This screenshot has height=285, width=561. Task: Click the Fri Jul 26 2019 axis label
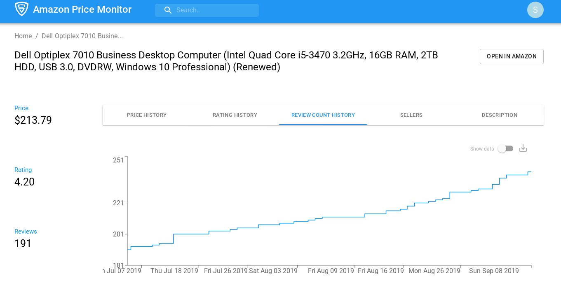226,271
